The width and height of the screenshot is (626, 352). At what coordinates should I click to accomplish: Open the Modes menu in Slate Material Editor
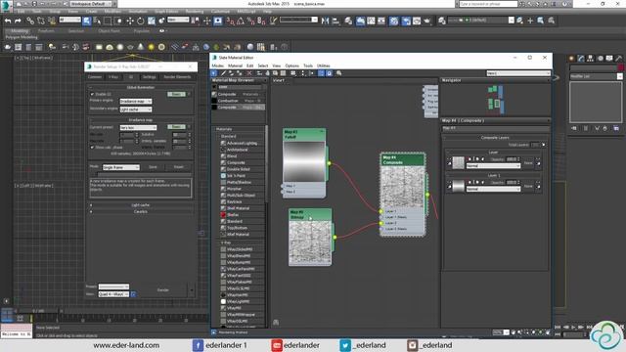tap(217, 66)
